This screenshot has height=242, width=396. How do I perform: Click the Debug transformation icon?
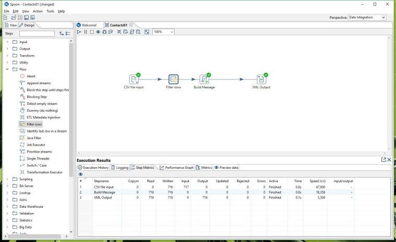tap(104, 32)
